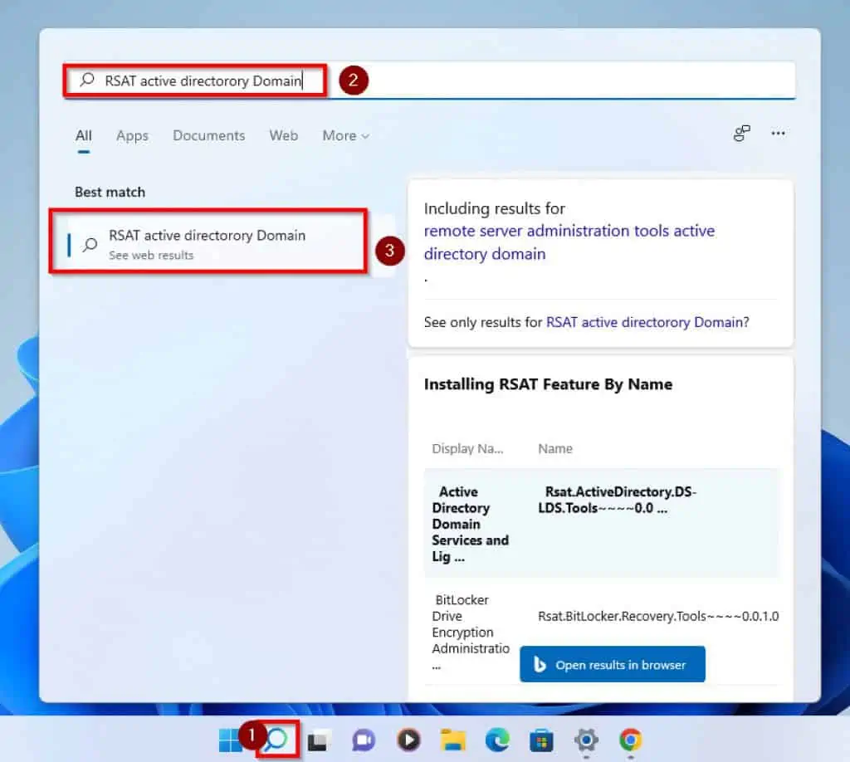Image resolution: width=850 pixels, height=762 pixels.
Task: Open Settings gear icon on taskbar
Action: pyautogui.click(x=586, y=740)
